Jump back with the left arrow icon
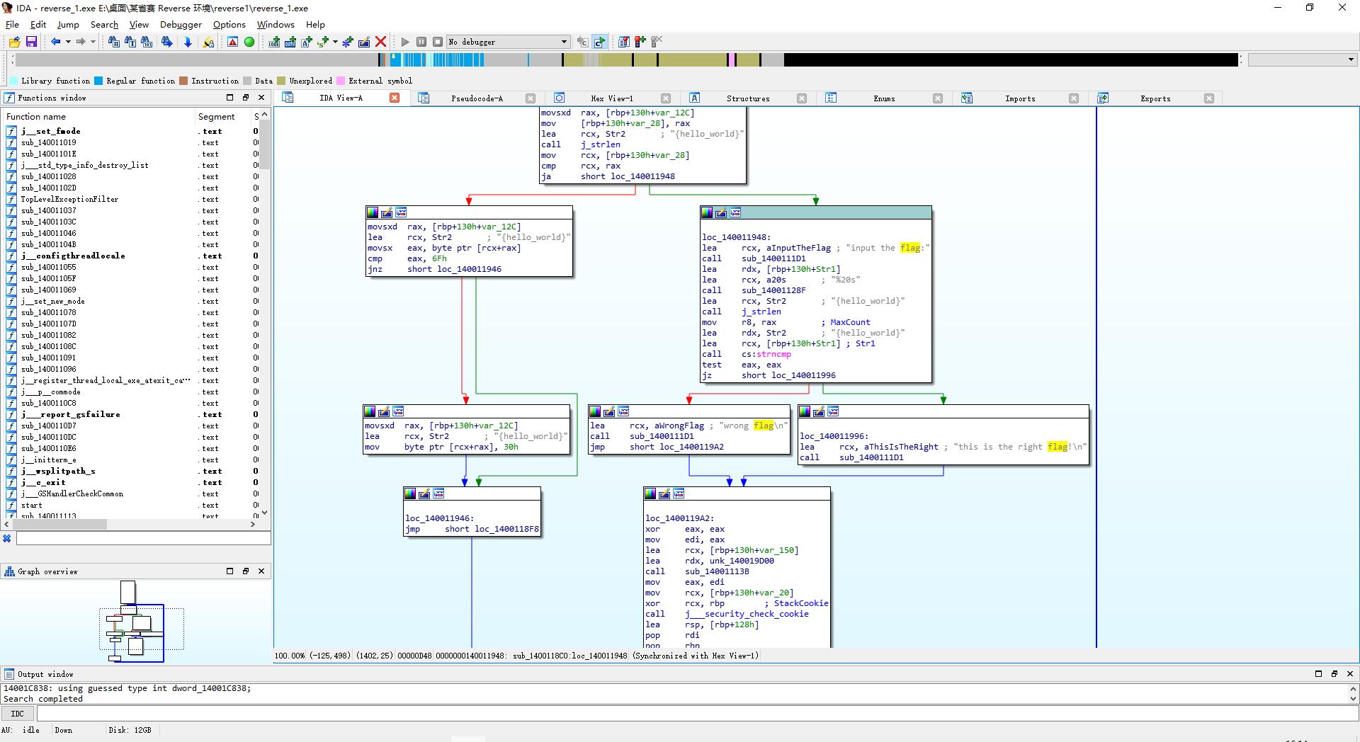Screen dimensions: 1360x742 pyautogui.click(x=55, y=42)
